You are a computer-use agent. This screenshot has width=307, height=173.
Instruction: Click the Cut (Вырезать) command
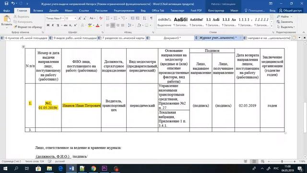click(22, 17)
